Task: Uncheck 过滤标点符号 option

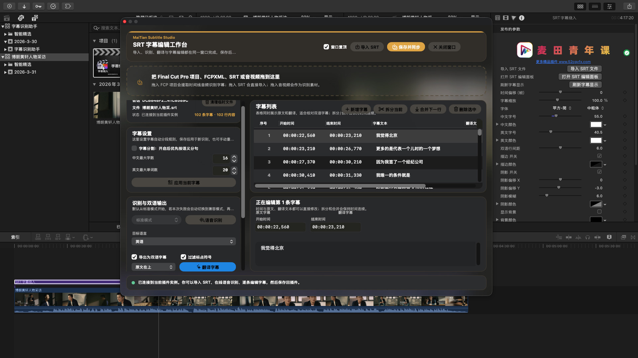Action: pos(183,257)
